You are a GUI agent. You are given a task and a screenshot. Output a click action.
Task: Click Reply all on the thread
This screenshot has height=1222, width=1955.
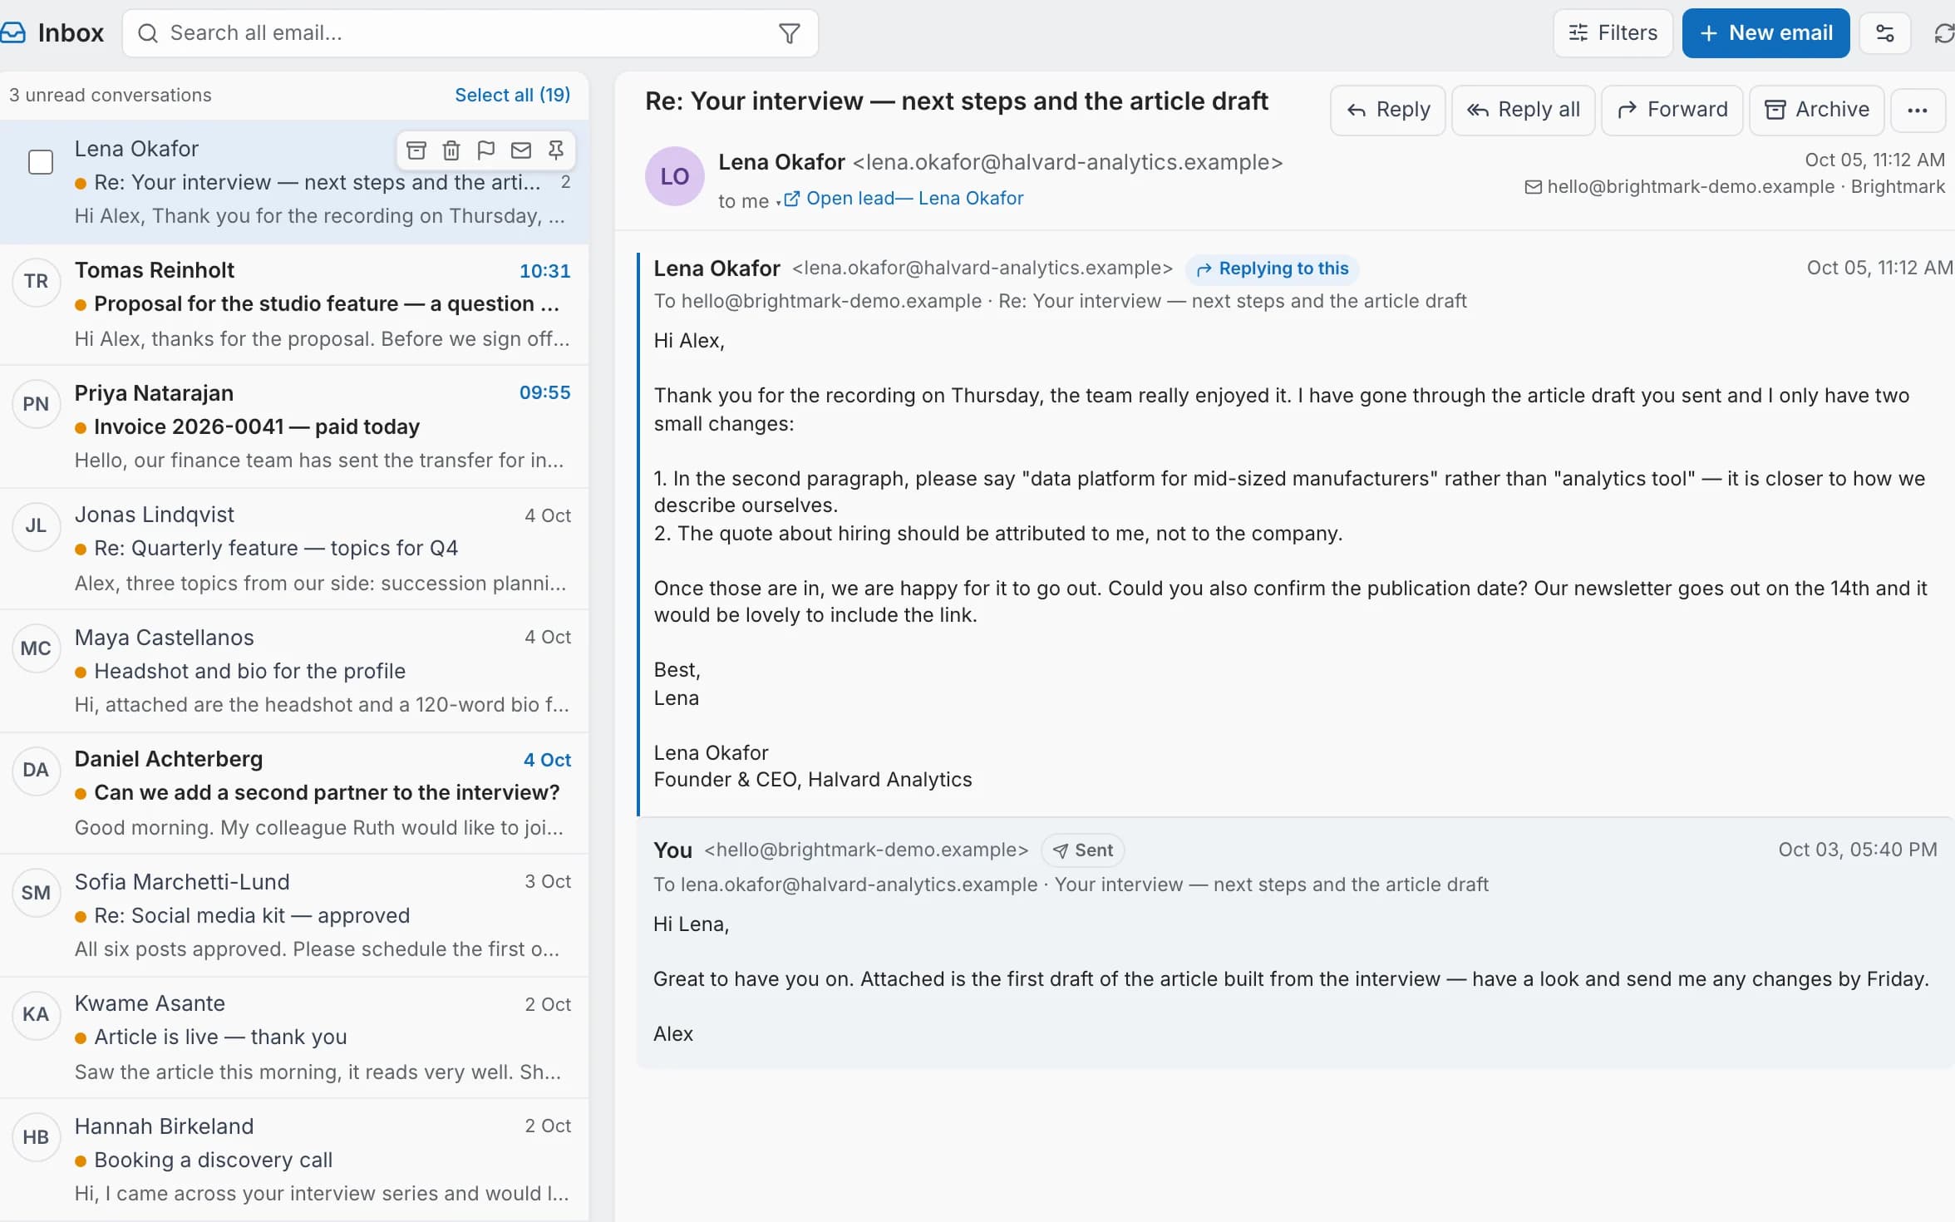click(x=1523, y=110)
